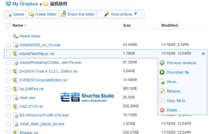Click the folder icon in breadcrumb
This screenshot has height=134, width=209.
coord(46,4)
